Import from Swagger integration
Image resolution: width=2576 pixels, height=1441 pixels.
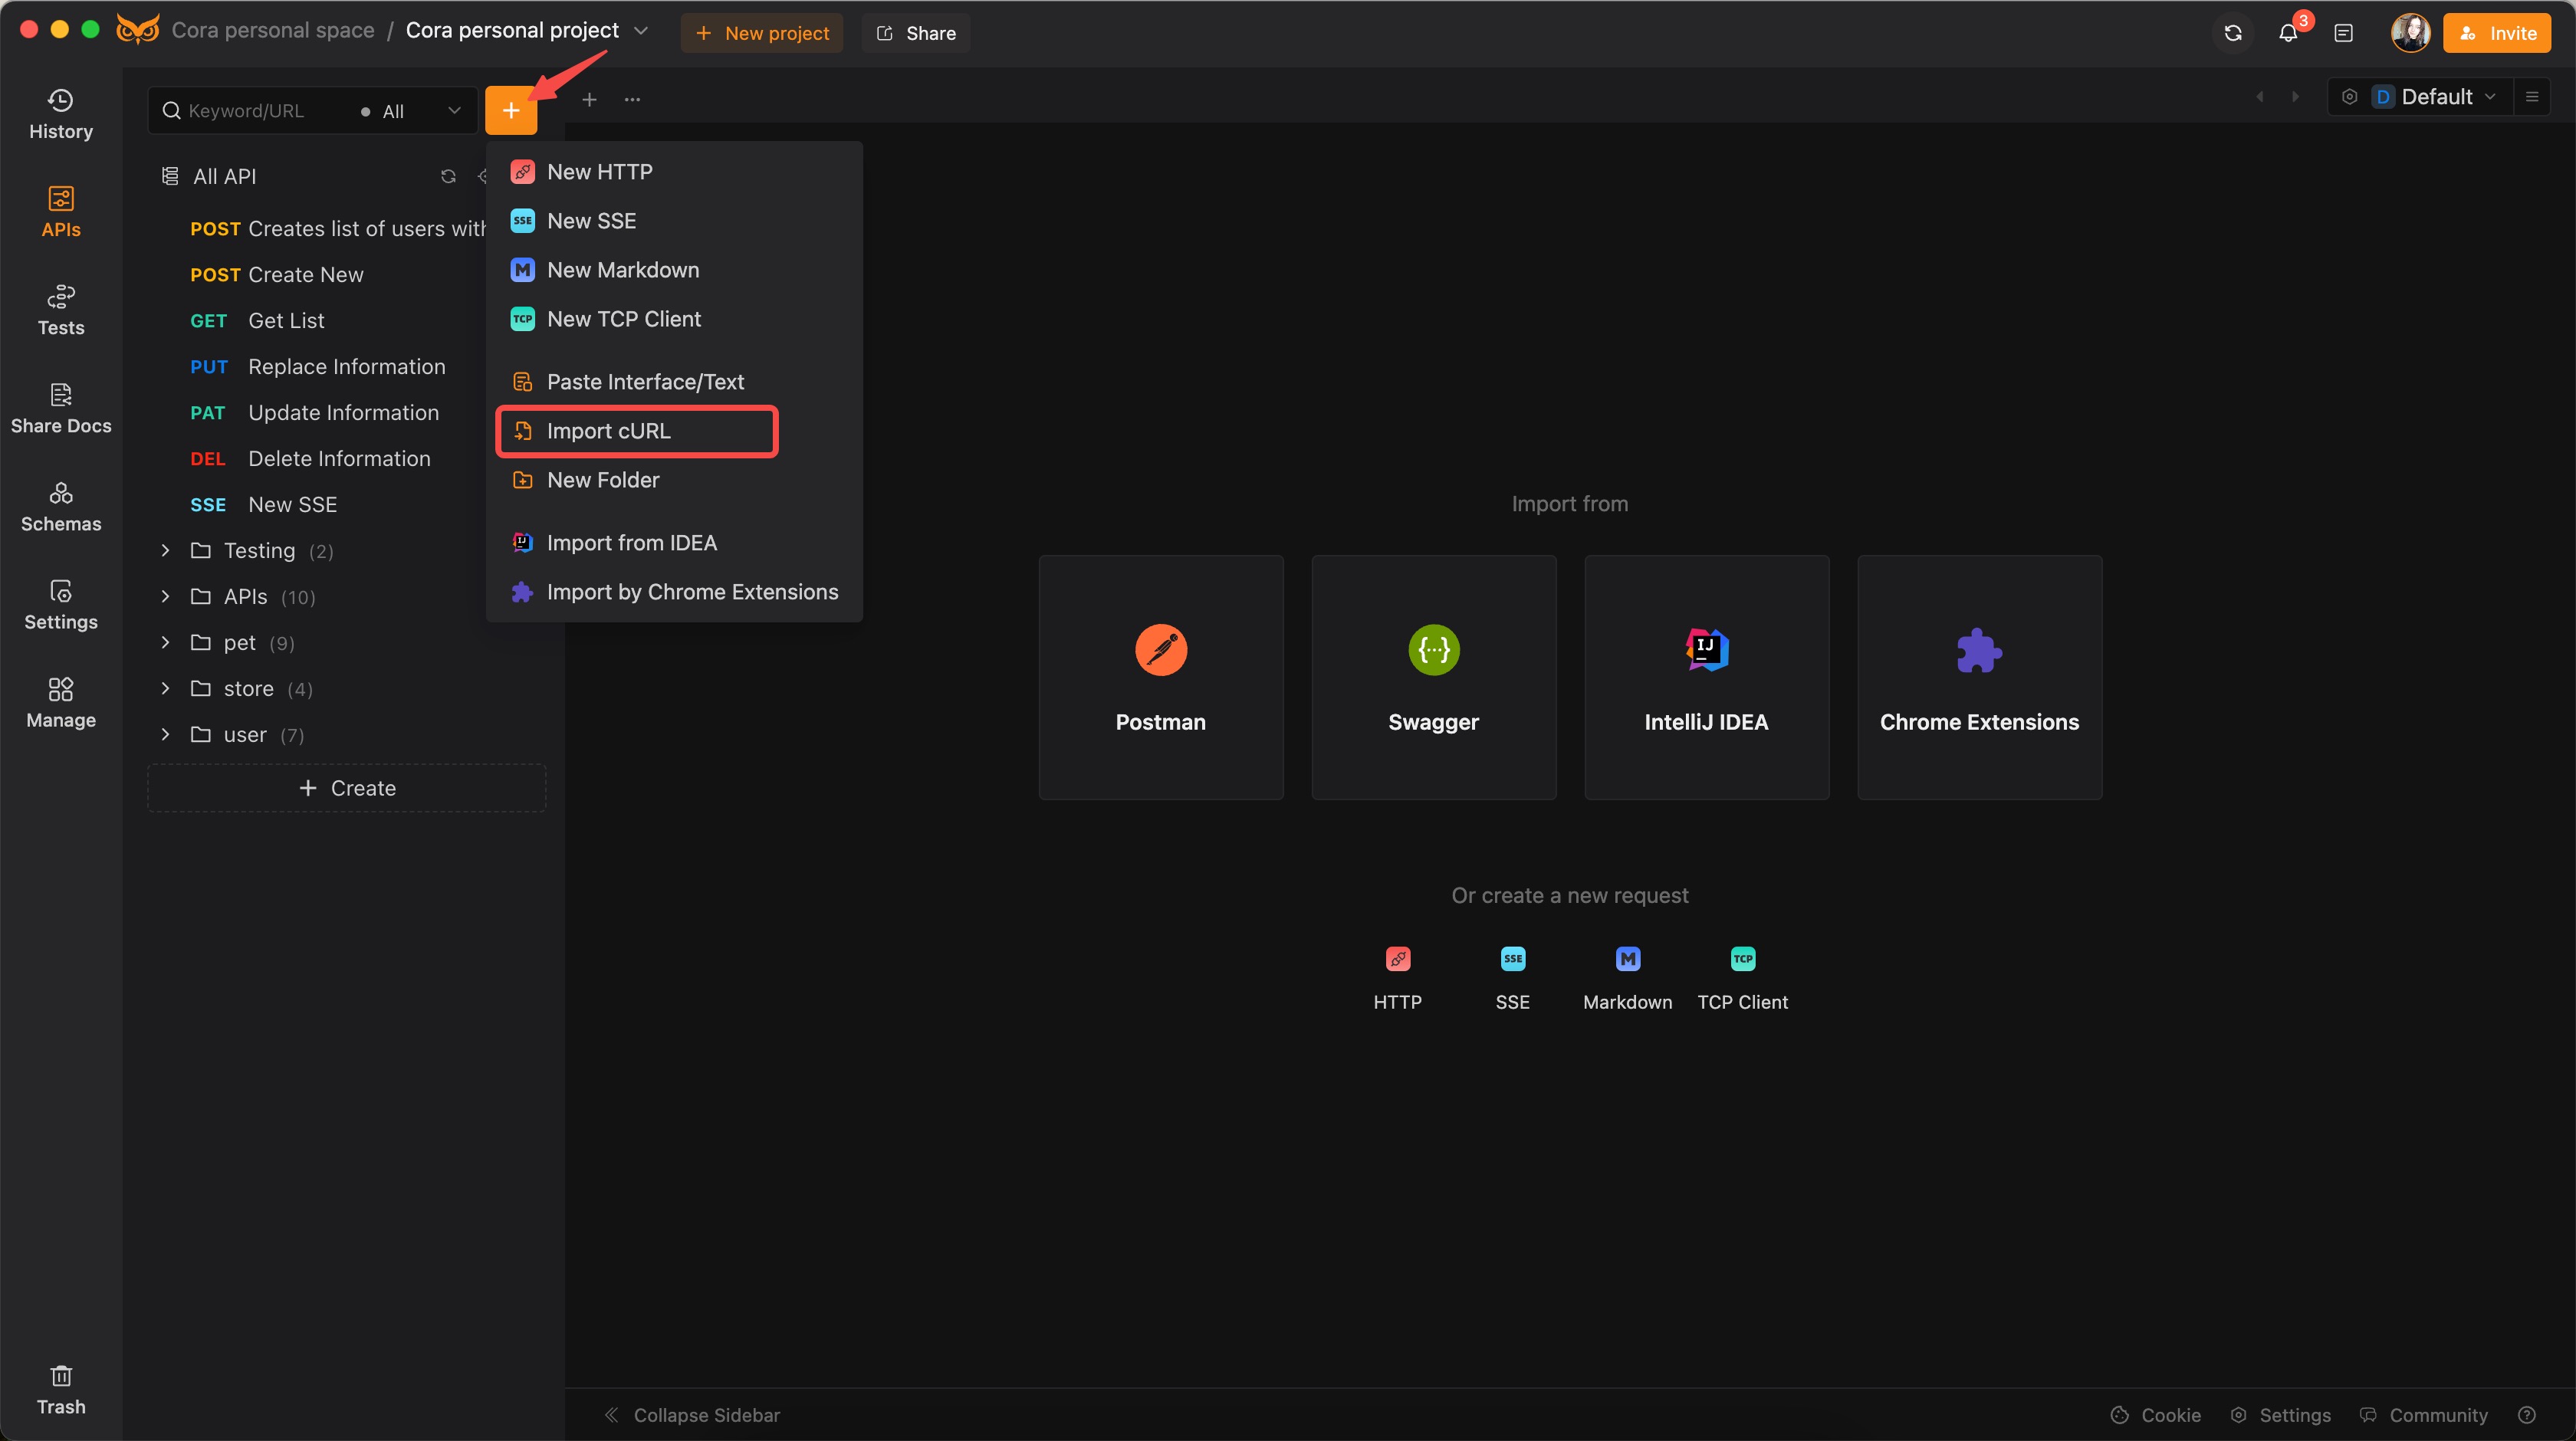pyautogui.click(x=1433, y=677)
